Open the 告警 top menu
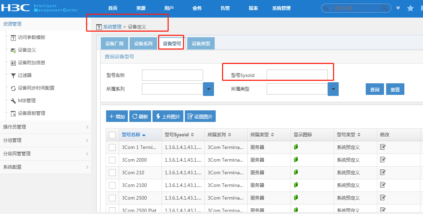Screen dimensions: 423x214 [225, 8]
